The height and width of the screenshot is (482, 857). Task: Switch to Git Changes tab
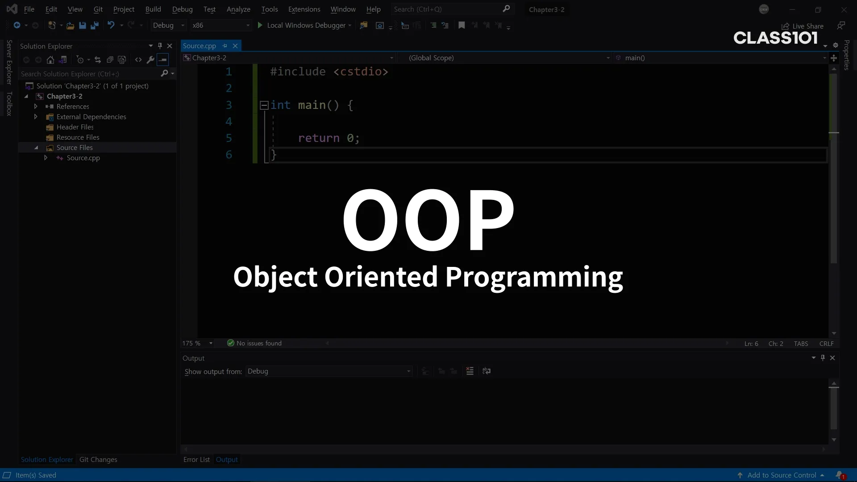[98, 460]
